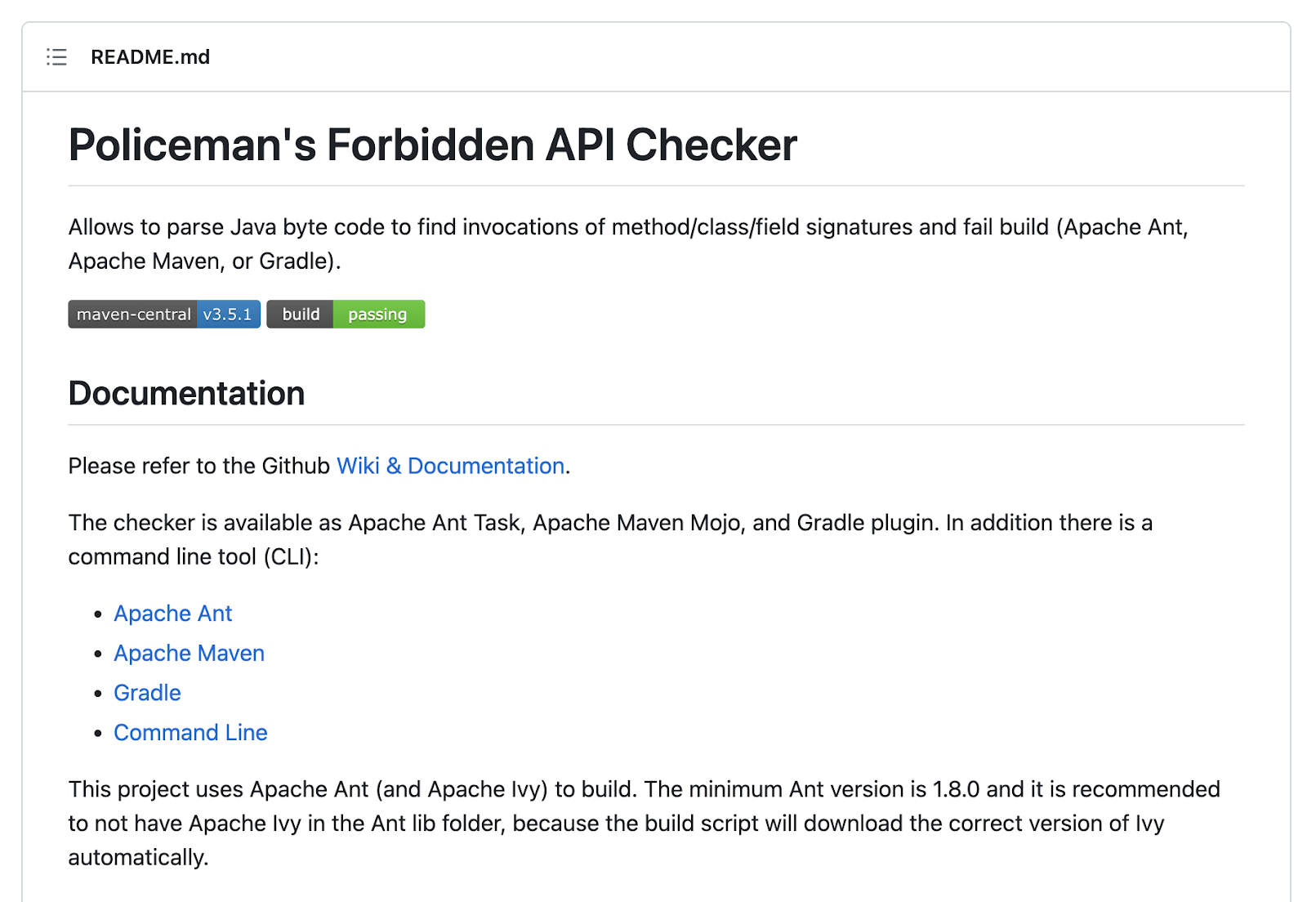Click the bullet next to Apache Ant
The image size is (1307, 902).
coord(98,614)
